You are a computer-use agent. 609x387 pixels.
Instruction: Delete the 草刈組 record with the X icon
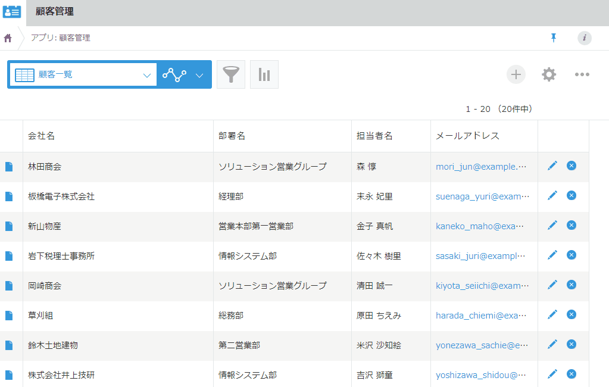pyautogui.click(x=571, y=314)
